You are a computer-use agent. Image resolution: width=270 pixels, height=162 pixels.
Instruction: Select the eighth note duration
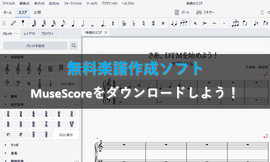click(x=63, y=23)
